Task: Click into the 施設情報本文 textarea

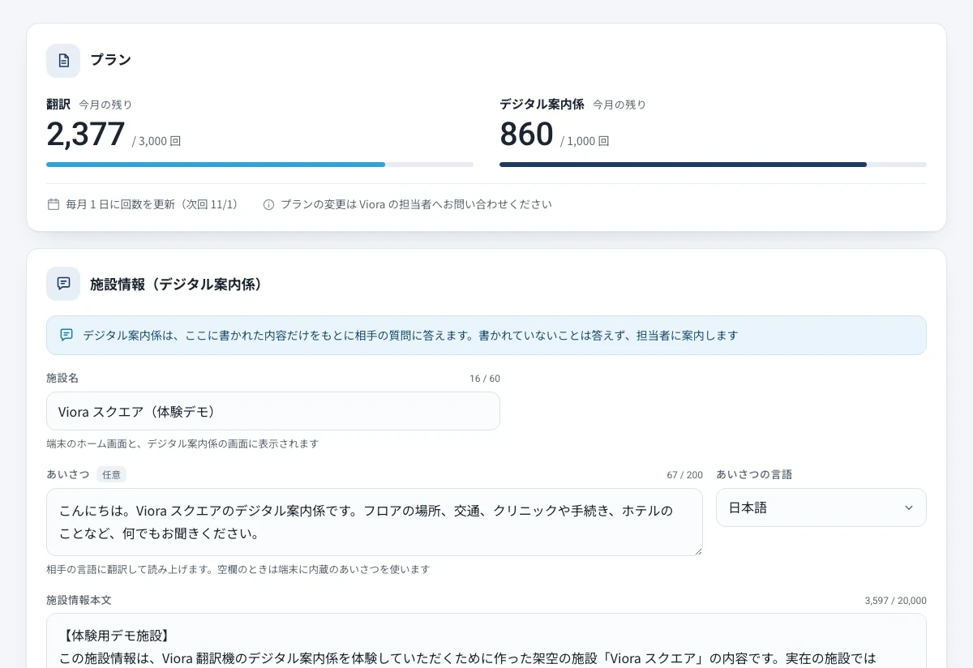Action: pyautogui.click(x=486, y=640)
